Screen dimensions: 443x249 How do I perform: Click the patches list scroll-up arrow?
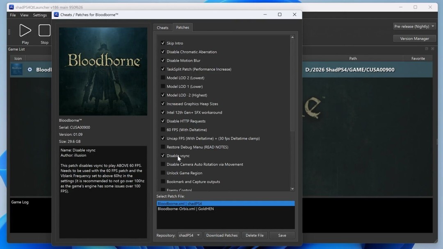coord(292,37)
